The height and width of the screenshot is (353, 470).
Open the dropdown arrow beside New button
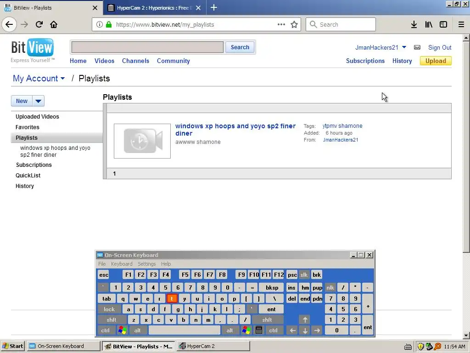click(39, 101)
